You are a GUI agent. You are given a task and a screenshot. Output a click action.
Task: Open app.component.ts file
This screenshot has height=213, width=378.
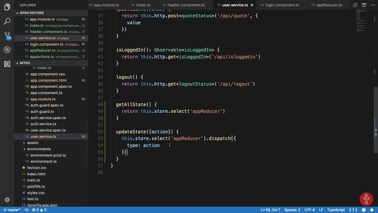(46, 93)
